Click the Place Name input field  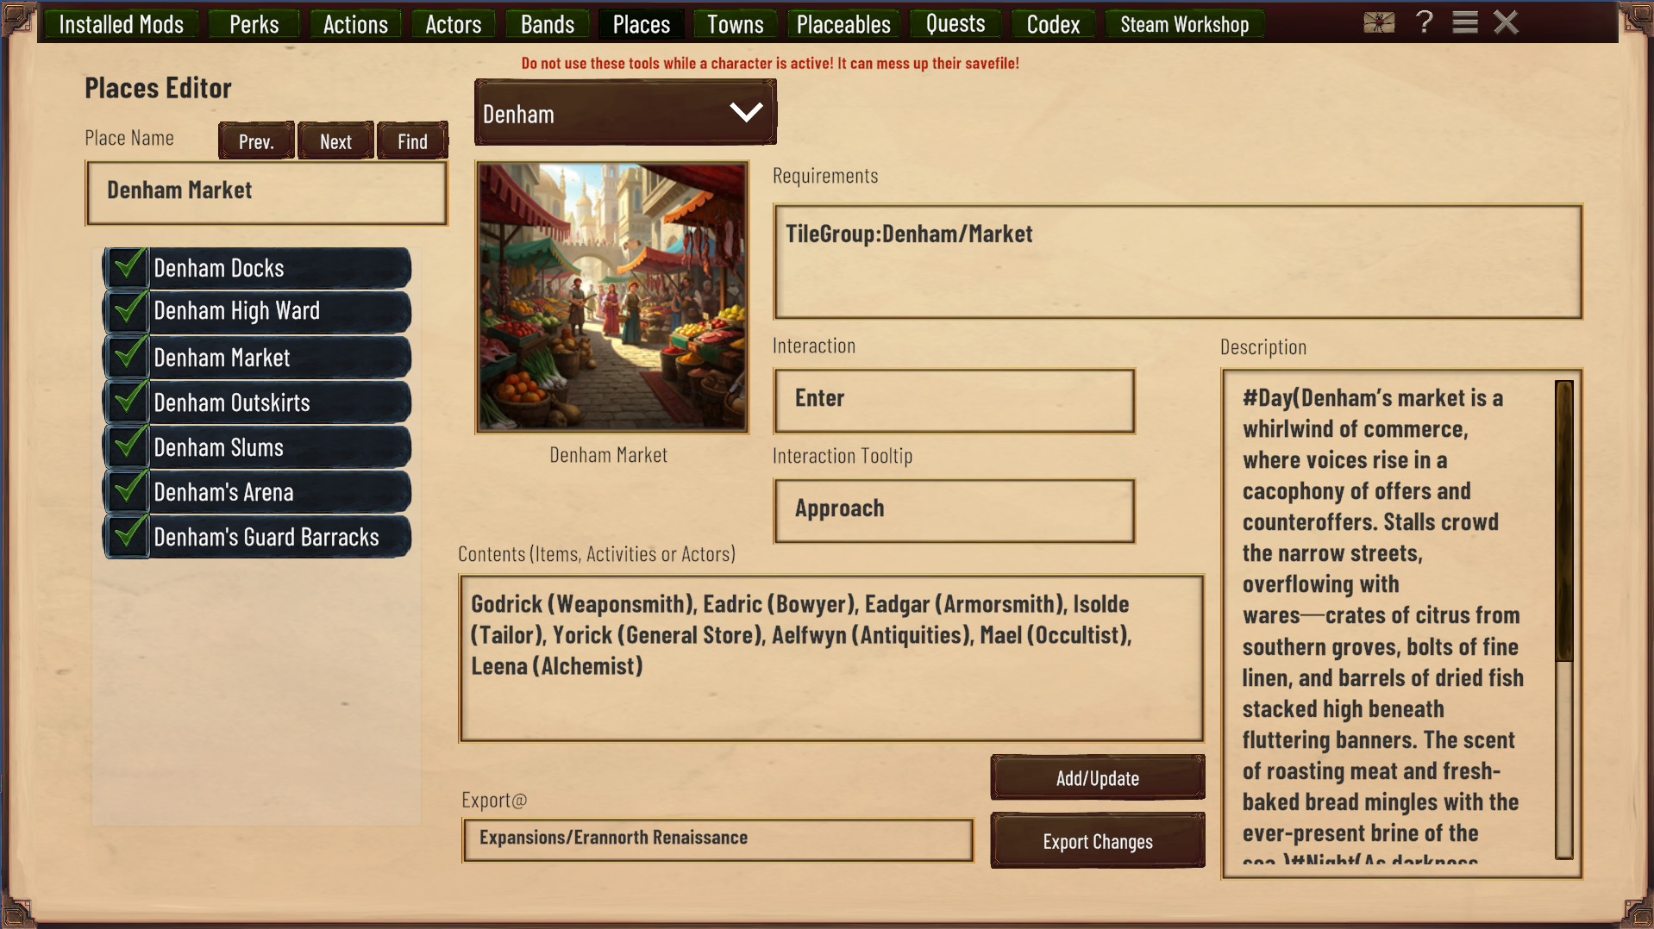(x=266, y=193)
